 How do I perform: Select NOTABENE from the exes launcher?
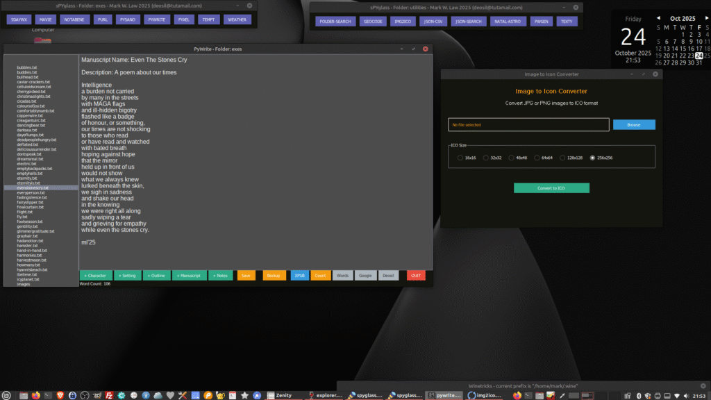(76, 19)
